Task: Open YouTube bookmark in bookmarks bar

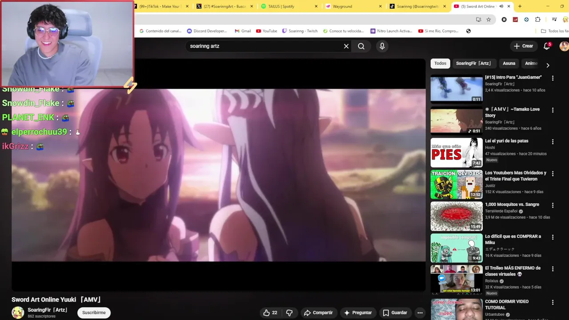Action: pyautogui.click(x=266, y=31)
